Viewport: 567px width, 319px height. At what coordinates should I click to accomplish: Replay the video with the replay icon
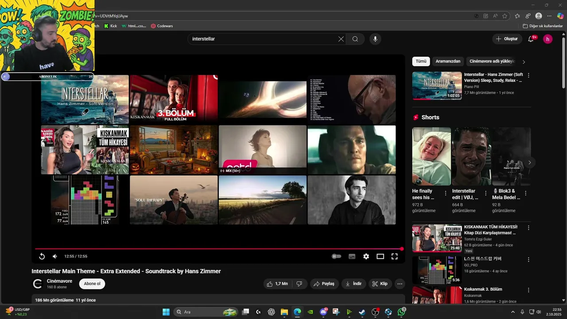pos(42,256)
